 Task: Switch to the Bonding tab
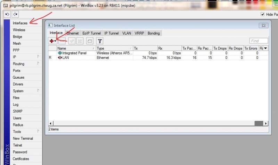154,33
